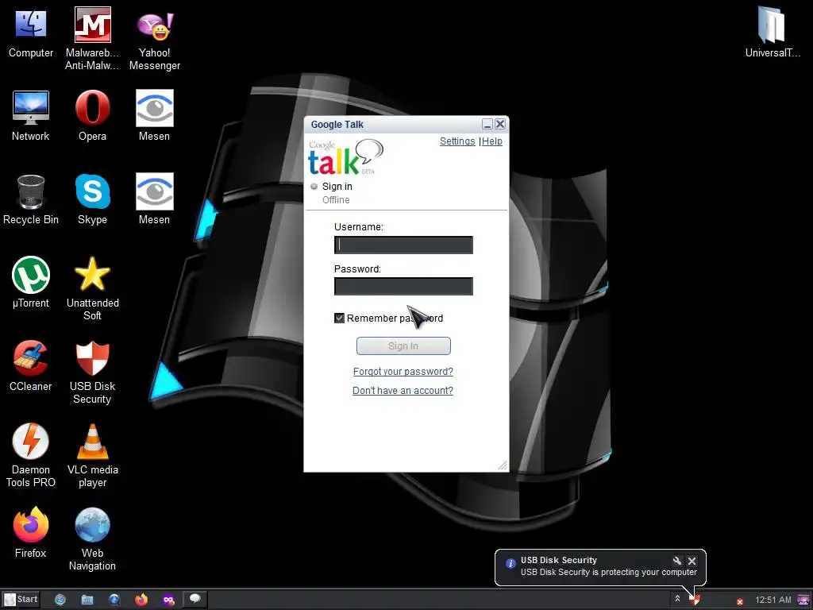Image resolution: width=813 pixels, height=610 pixels.
Task: Click the globe browser icon in the taskbar
Action: [114, 600]
